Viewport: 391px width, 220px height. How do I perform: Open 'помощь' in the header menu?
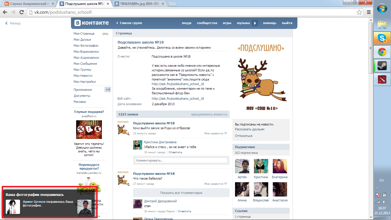(270, 23)
